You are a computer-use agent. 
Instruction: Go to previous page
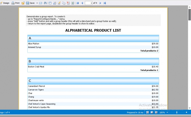[x=82, y=3]
